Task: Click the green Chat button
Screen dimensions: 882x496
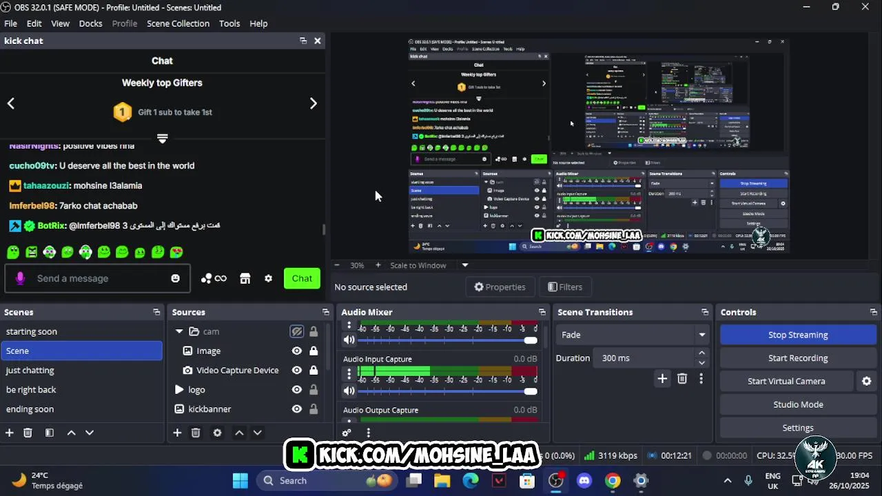Action: (302, 278)
